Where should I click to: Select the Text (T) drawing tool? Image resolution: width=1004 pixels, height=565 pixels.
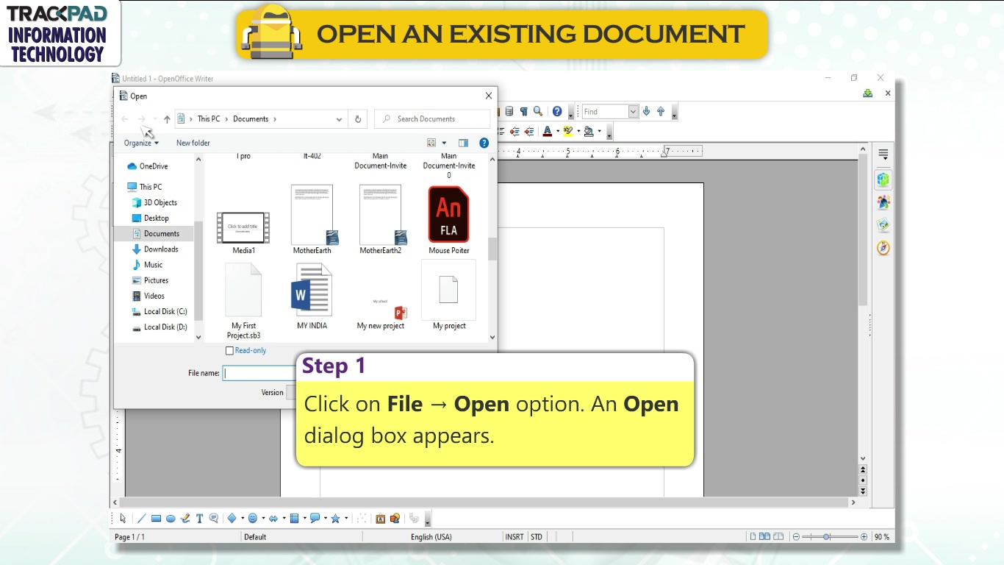199,519
